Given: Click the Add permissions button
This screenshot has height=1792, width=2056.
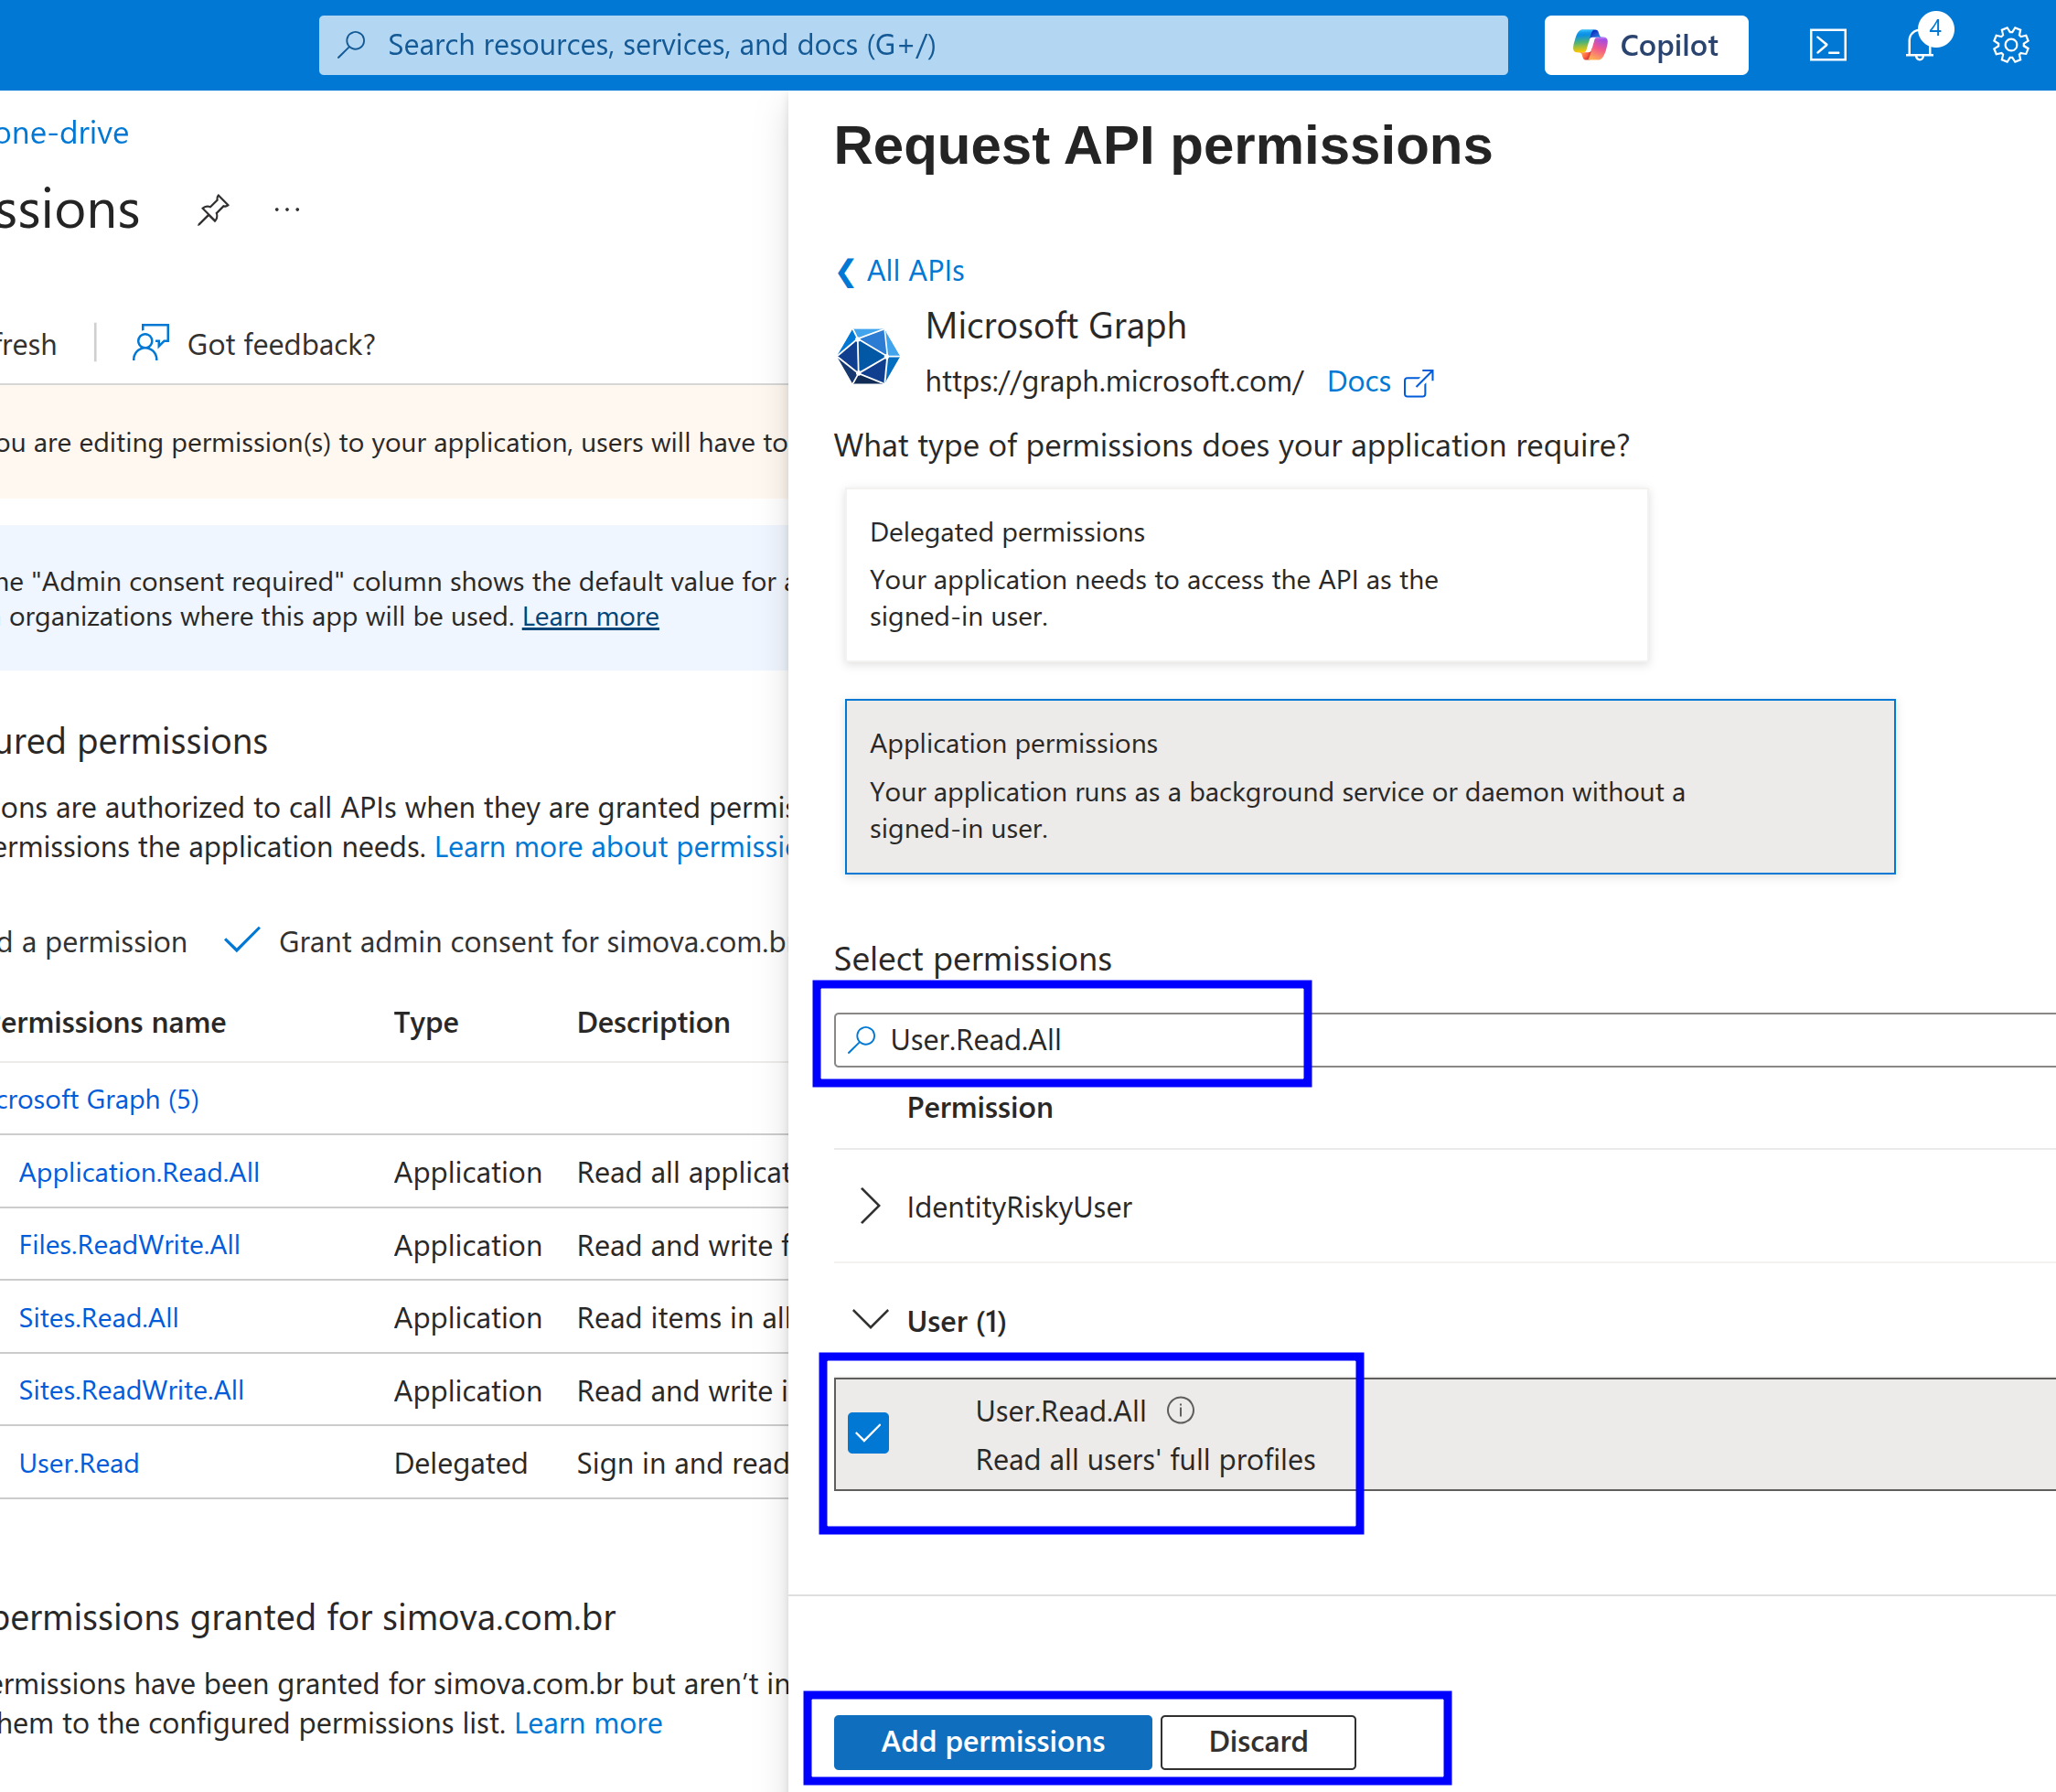Looking at the screenshot, I should coord(992,1741).
